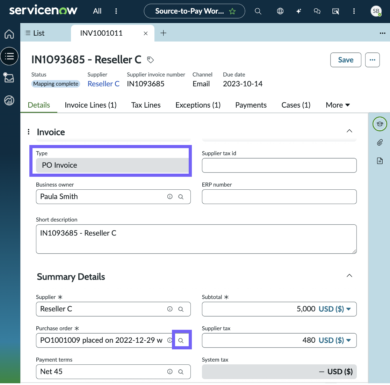
Task: Click the PO Invoice type field
Action: [112, 165]
